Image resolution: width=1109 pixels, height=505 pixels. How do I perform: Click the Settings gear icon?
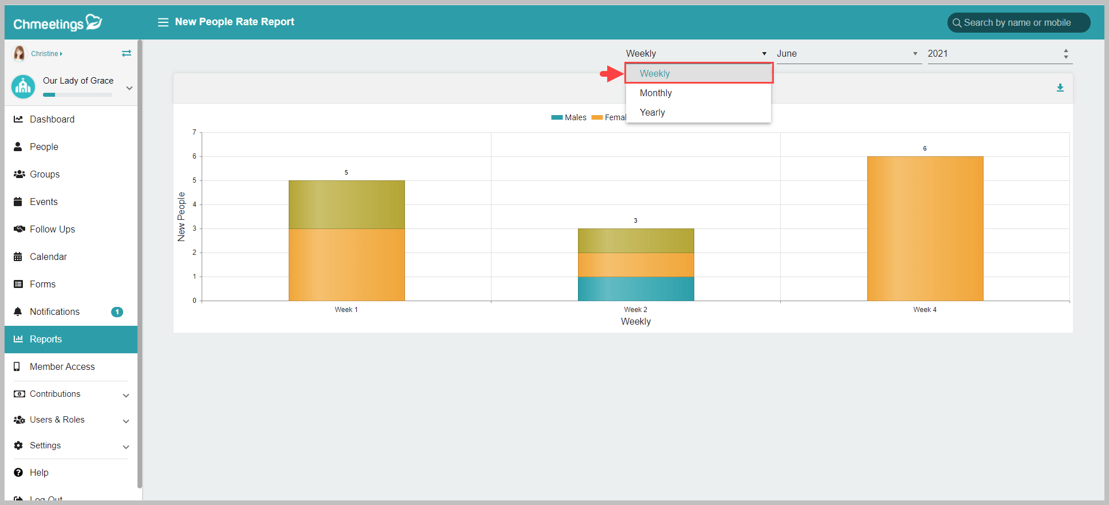coord(18,445)
